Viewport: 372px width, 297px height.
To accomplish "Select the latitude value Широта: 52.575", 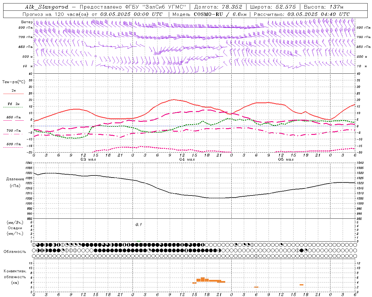I will pos(273,7).
